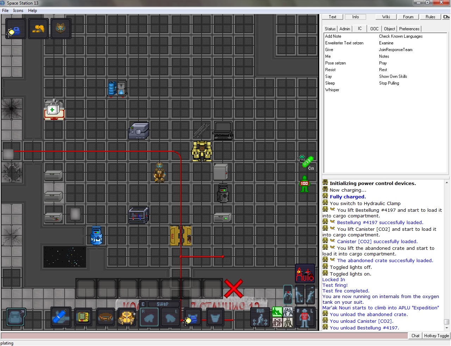
Task: Click the gray wall locker
Action: 221,172
